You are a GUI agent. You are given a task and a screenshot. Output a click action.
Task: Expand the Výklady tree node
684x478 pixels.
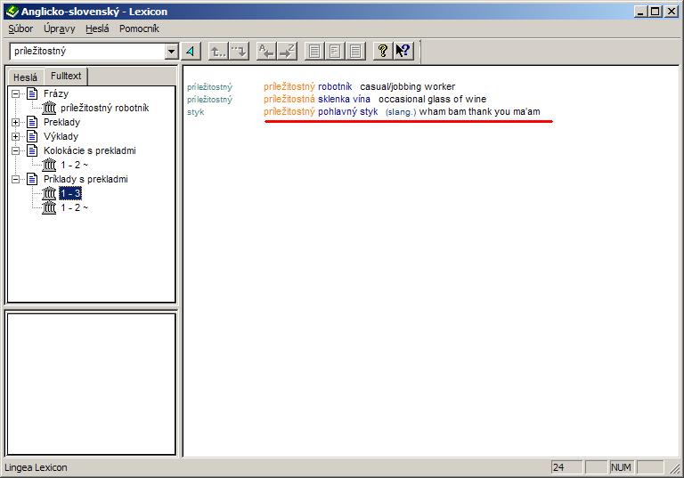pyautogui.click(x=16, y=136)
